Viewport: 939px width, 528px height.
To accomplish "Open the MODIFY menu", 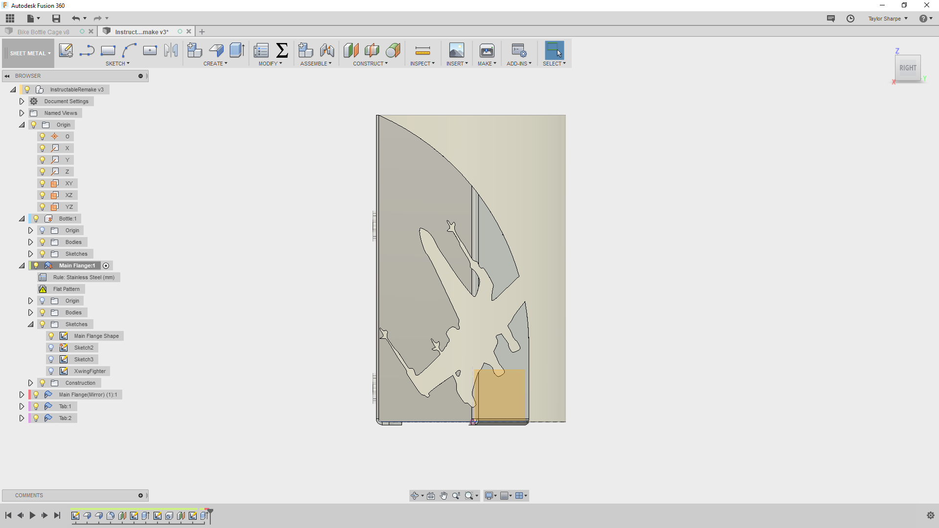I will 270,64.
